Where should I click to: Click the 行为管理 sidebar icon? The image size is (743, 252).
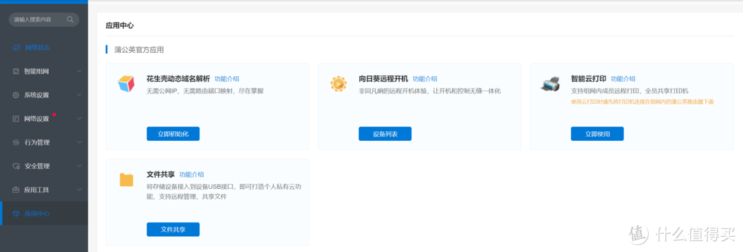pos(16,142)
